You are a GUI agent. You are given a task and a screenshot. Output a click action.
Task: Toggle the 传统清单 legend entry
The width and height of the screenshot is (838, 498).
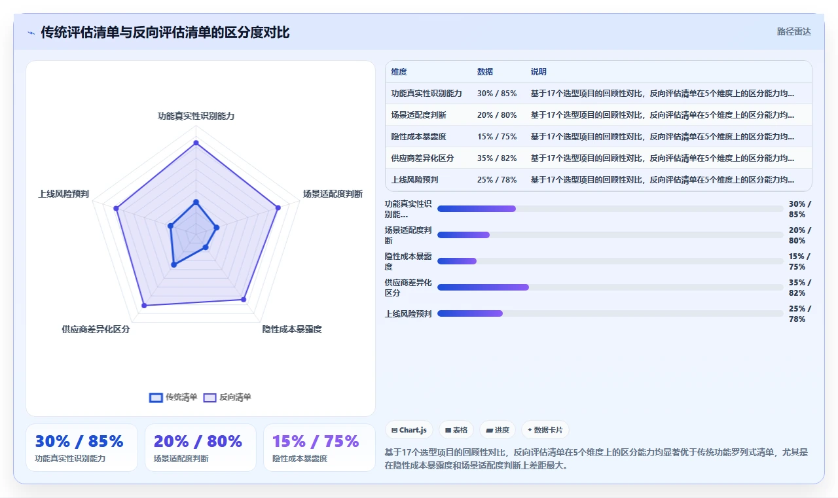coord(173,397)
